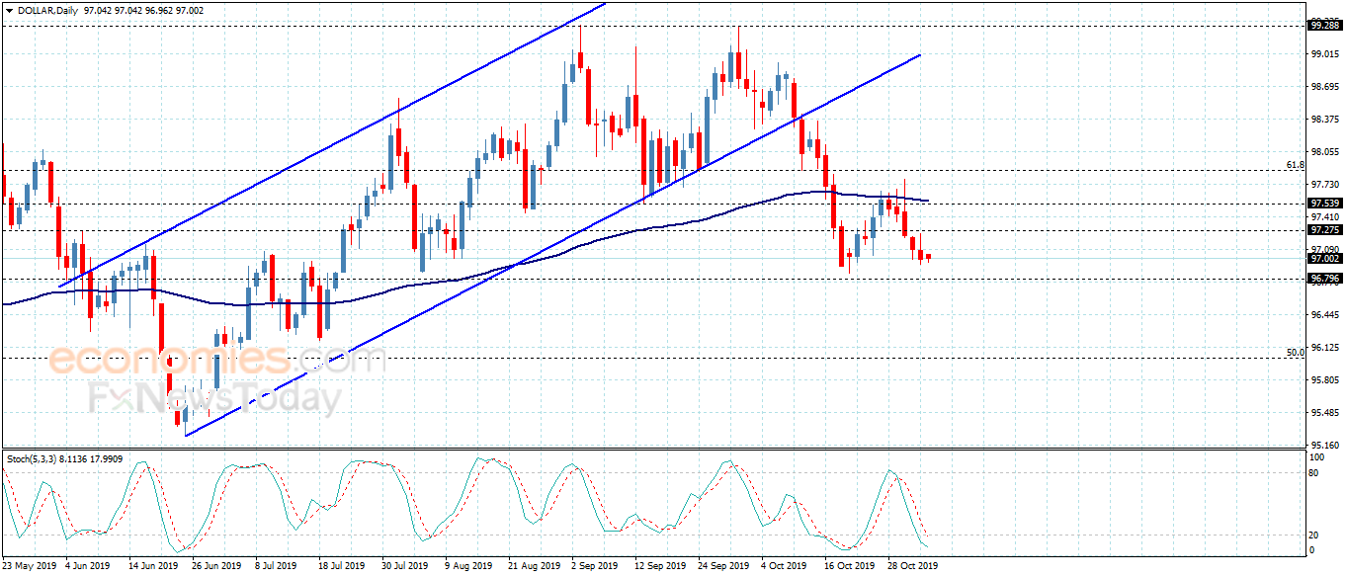Click the 98.695 price axis label
This screenshot has height=577, width=1346.
tap(1323, 88)
